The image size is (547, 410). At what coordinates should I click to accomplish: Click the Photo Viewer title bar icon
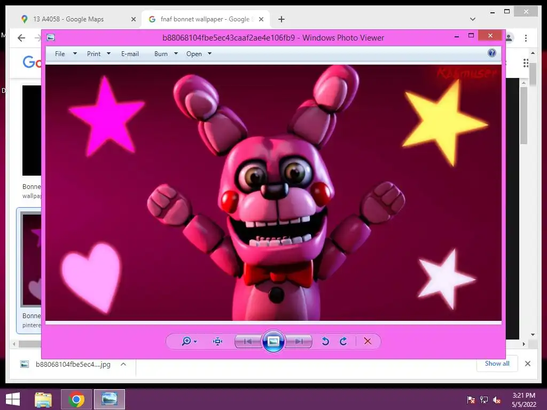coord(51,37)
